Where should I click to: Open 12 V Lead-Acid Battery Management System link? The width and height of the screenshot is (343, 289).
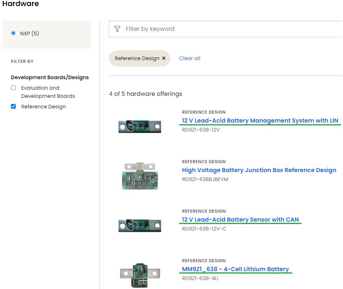(x=260, y=121)
